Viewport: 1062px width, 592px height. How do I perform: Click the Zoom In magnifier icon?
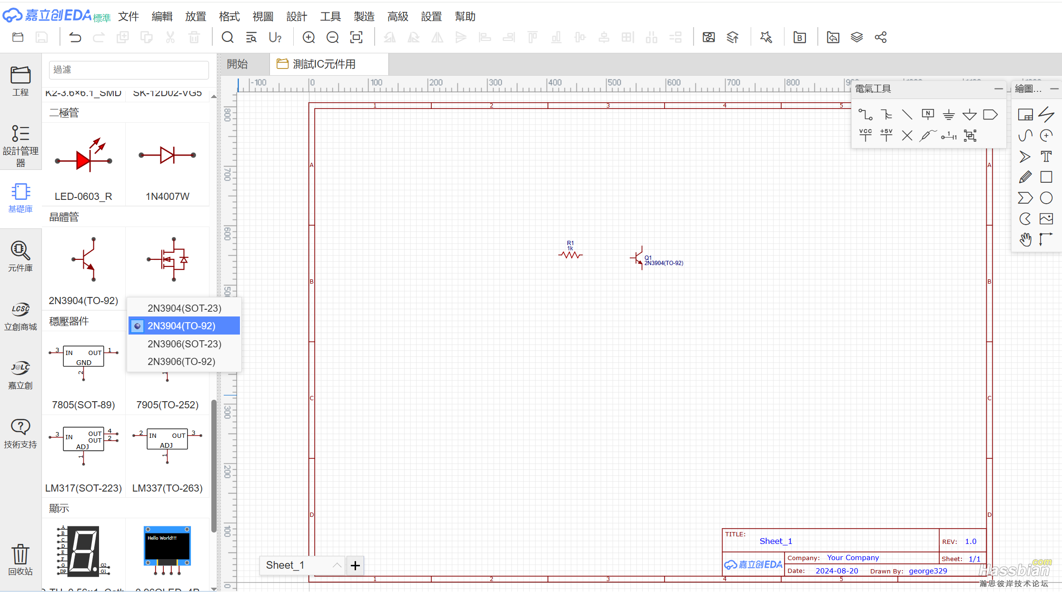308,37
